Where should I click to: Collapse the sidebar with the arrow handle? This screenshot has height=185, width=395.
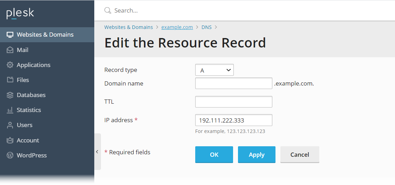(x=97, y=151)
